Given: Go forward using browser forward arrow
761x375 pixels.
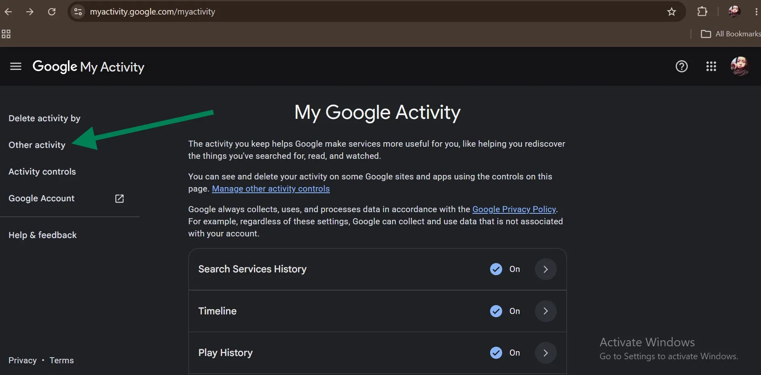Looking at the screenshot, I should click(x=30, y=12).
